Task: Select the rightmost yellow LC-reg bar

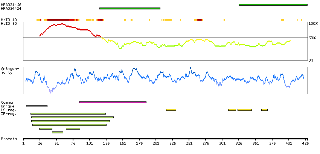Action: (x=264, y=110)
